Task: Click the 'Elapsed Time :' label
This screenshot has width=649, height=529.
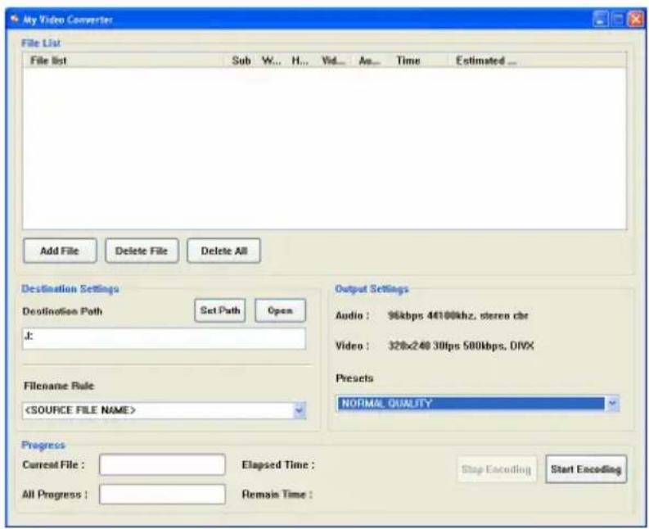Action: pyautogui.click(x=278, y=465)
